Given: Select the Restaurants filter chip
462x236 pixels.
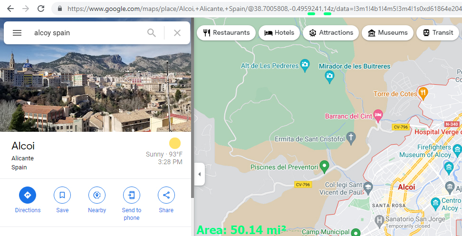Looking at the screenshot, I should [226, 33].
